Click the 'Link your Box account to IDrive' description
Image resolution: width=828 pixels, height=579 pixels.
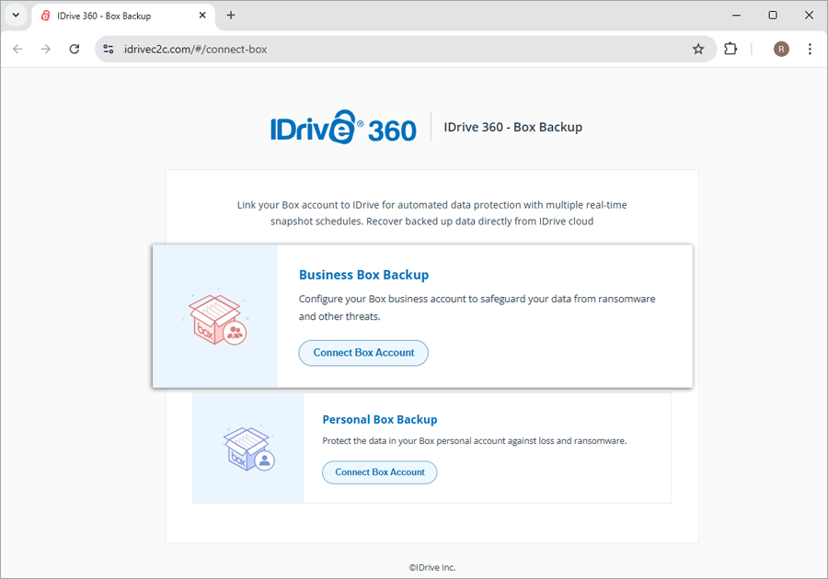[432, 213]
